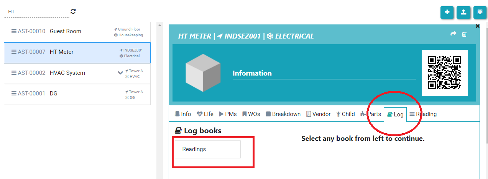Open the PMs tab

[x=228, y=114]
